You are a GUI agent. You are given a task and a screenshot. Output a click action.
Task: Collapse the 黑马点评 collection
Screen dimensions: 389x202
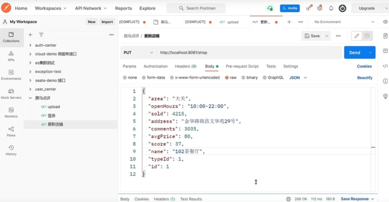click(x=30, y=98)
